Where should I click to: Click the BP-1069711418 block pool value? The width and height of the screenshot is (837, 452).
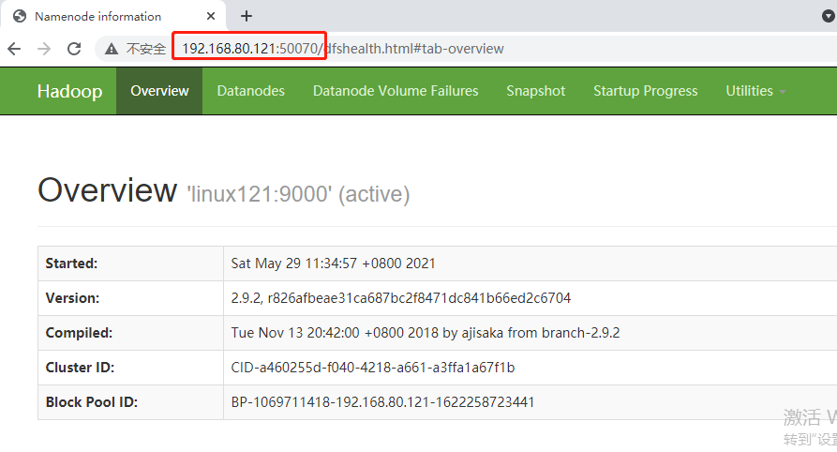pos(382,402)
